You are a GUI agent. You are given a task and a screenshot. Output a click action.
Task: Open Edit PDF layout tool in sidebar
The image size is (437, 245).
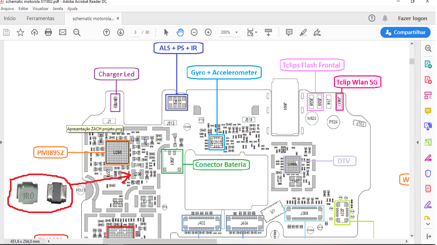click(428, 95)
